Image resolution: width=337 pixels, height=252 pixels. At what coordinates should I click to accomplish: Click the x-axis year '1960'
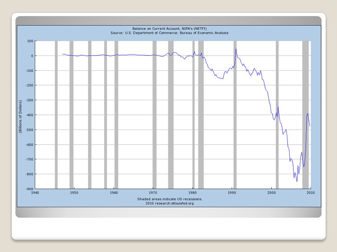(x=114, y=192)
